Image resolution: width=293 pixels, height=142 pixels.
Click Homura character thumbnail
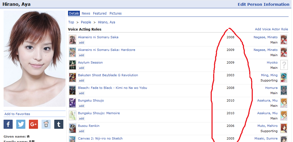click(x=284, y=91)
